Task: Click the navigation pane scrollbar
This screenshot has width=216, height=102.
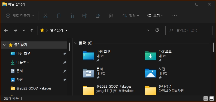Action: 69,47
